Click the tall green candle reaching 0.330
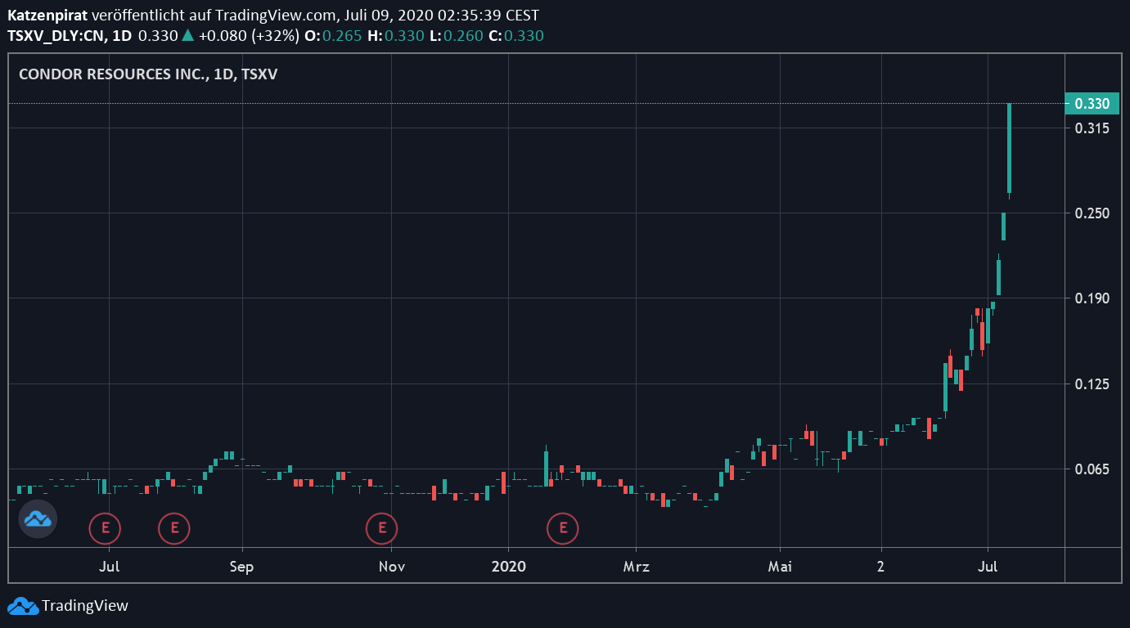This screenshot has width=1130, height=628. tap(1009, 149)
